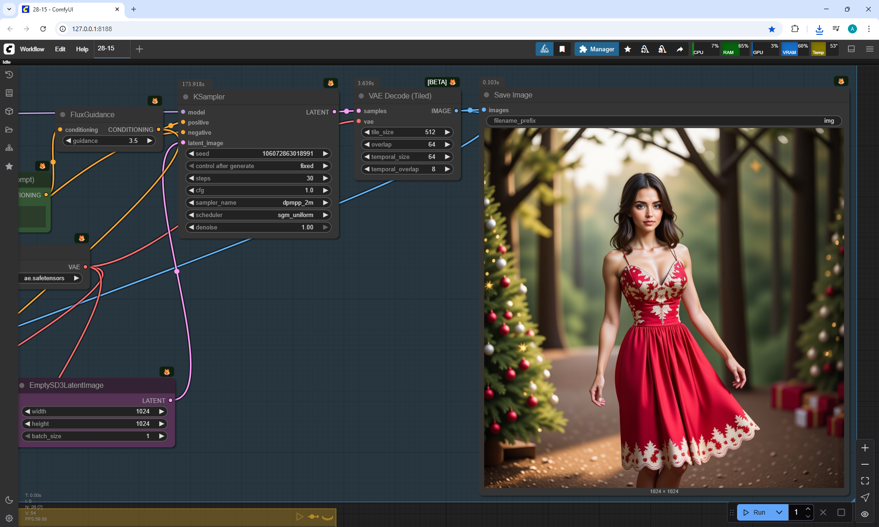Open settings gear in sidebar
The image size is (879, 527).
click(x=9, y=518)
